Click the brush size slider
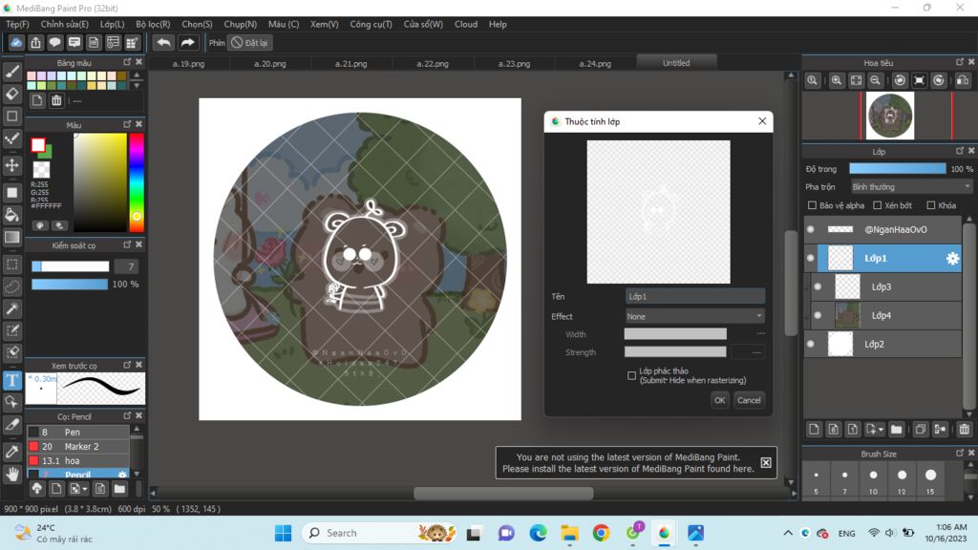The image size is (978, 550). [71, 266]
